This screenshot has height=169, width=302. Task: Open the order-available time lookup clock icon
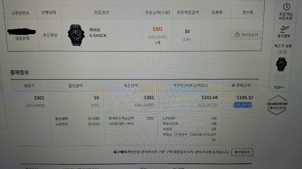click(x=286, y=7)
